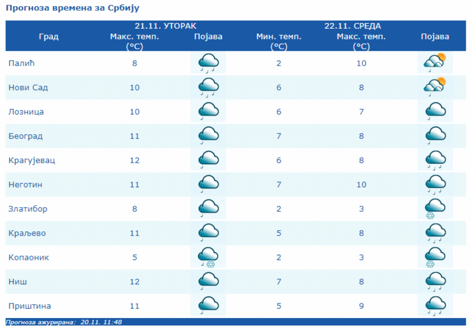Image resolution: width=471 pixels, height=328 pixels.
Task: Click Kopaonik's Tuesday rain and snow icon
Action: [x=208, y=257]
